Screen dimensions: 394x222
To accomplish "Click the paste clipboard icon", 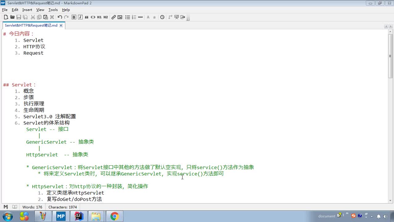I will [46, 17].
